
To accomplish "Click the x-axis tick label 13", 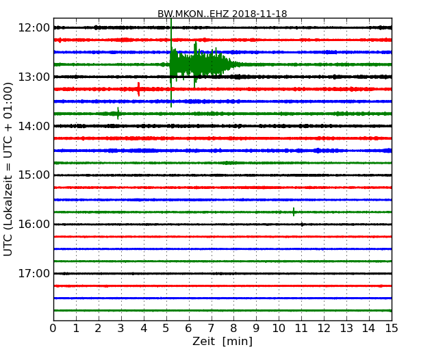I will point(346,328).
